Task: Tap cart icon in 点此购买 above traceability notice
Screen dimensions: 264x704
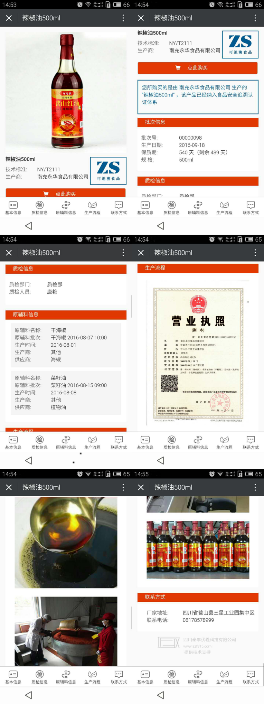Action: pyautogui.click(x=178, y=68)
